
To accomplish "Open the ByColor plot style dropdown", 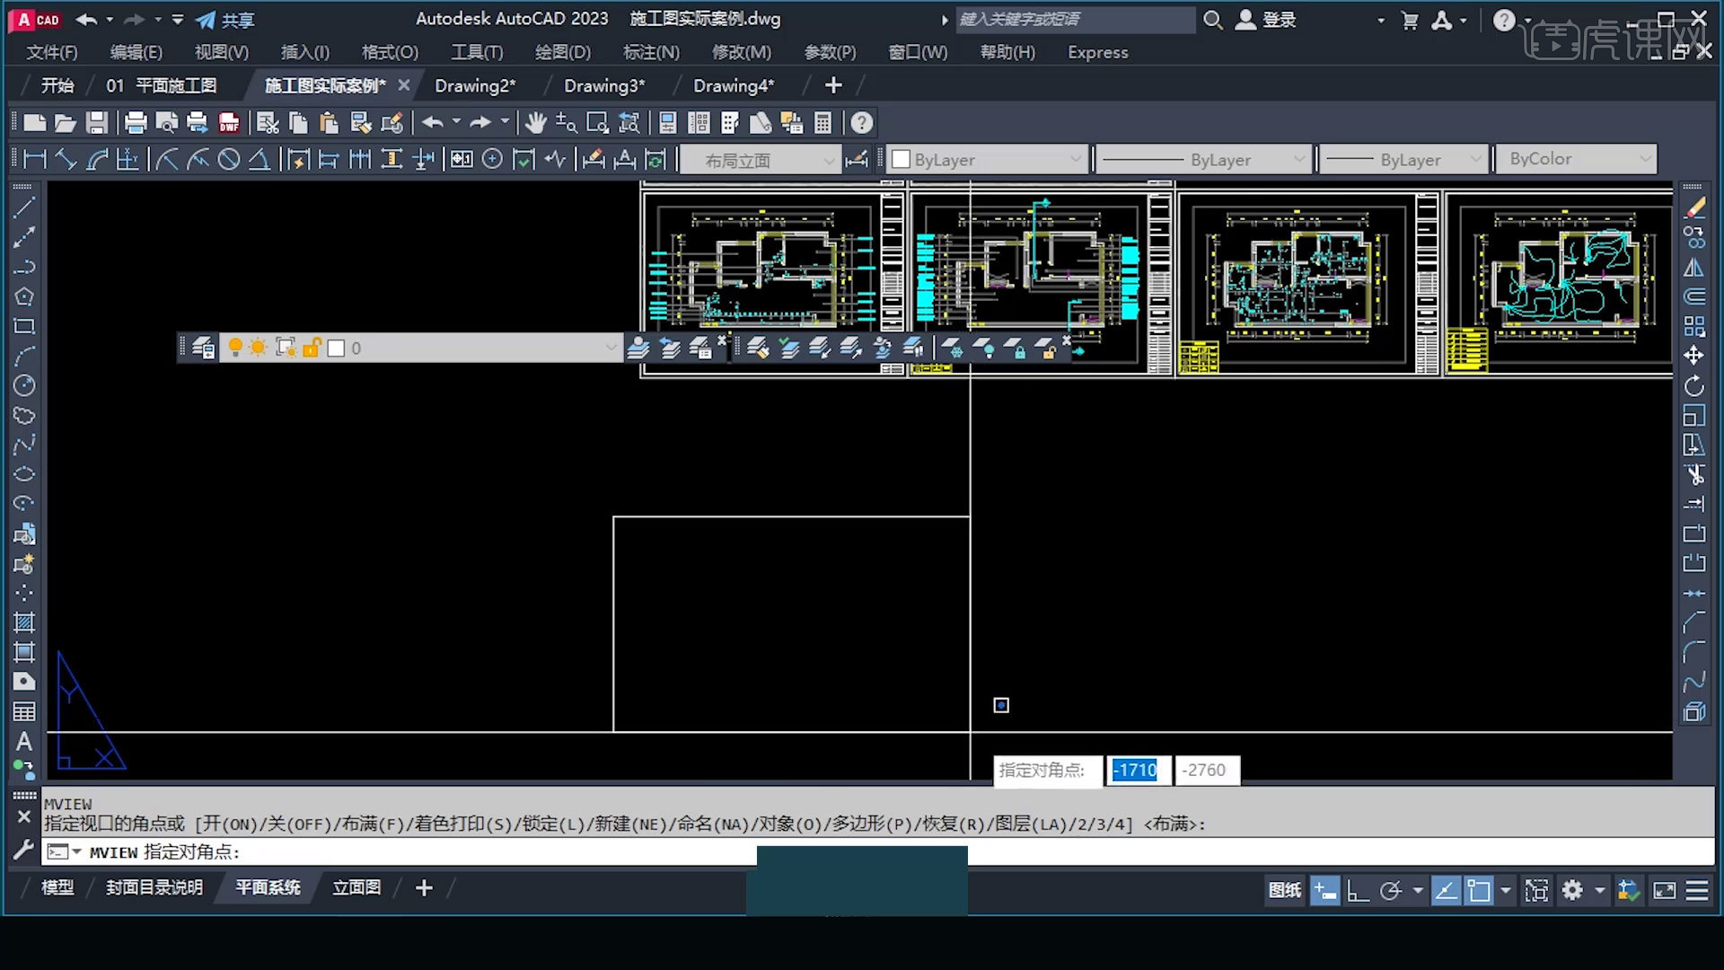I will point(1645,159).
